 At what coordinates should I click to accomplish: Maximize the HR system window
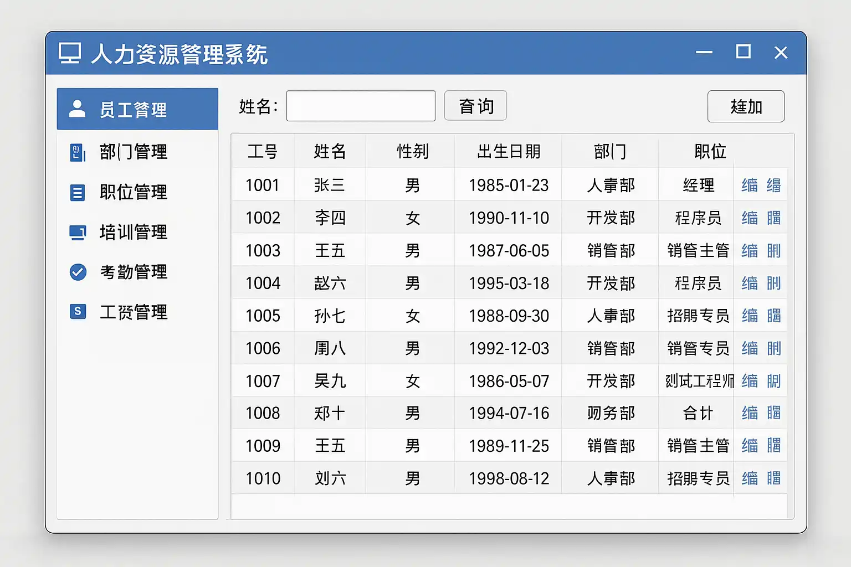[743, 52]
